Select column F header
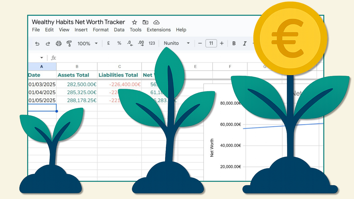354x199 pixels. coord(230,67)
